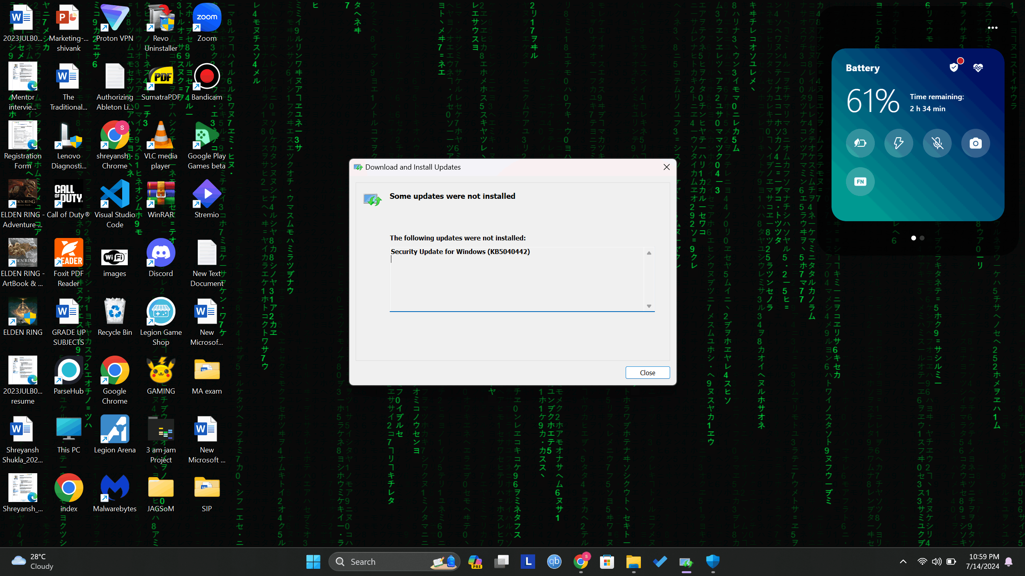Launch Legion Arena shortcut
The height and width of the screenshot is (576, 1025).
tap(115, 434)
